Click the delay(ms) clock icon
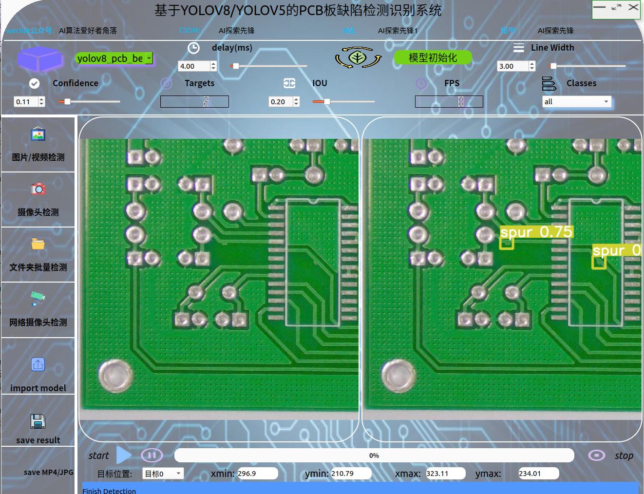 coord(193,48)
